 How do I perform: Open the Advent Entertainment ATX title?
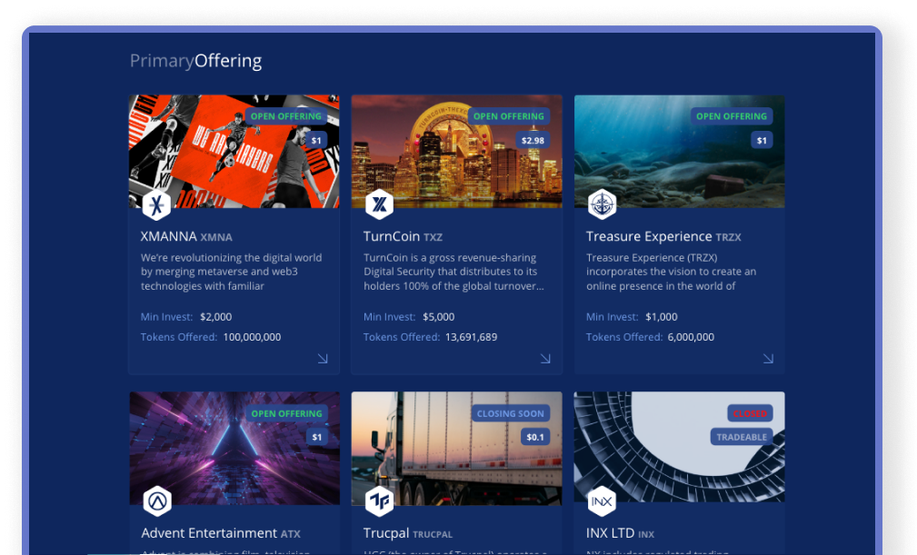click(221, 533)
